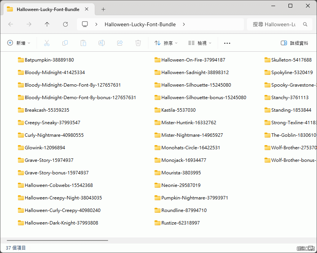Open the 檢視 (View) dropdown
The height and width of the screenshot is (253, 317).
click(200, 43)
